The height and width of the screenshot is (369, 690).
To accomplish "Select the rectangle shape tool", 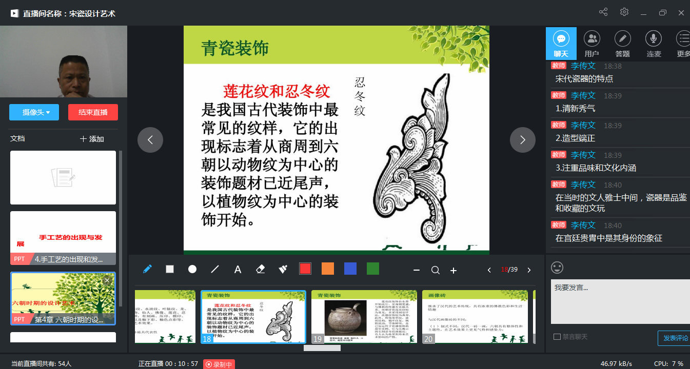I will pyautogui.click(x=170, y=269).
